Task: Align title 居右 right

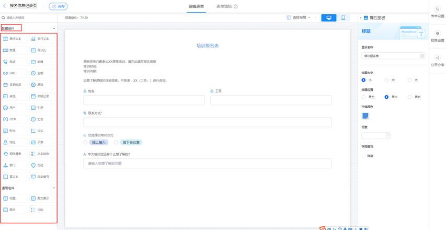Action: coord(409,97)
